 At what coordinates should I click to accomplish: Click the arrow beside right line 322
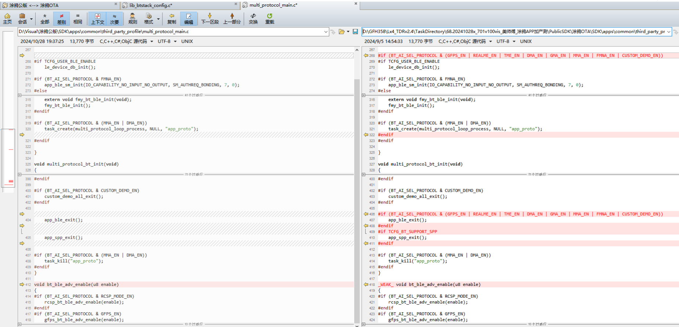[366, 135]
